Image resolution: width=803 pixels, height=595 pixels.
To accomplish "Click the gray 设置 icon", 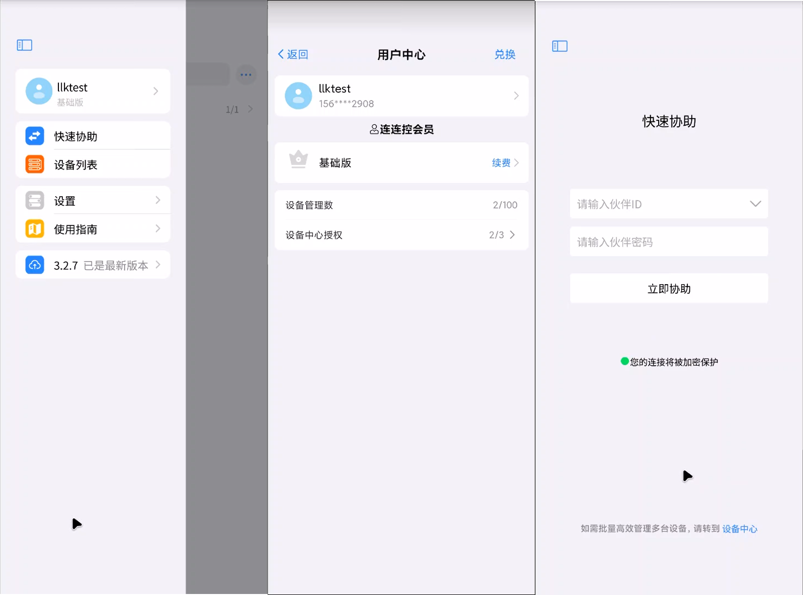I will (35, 200).
